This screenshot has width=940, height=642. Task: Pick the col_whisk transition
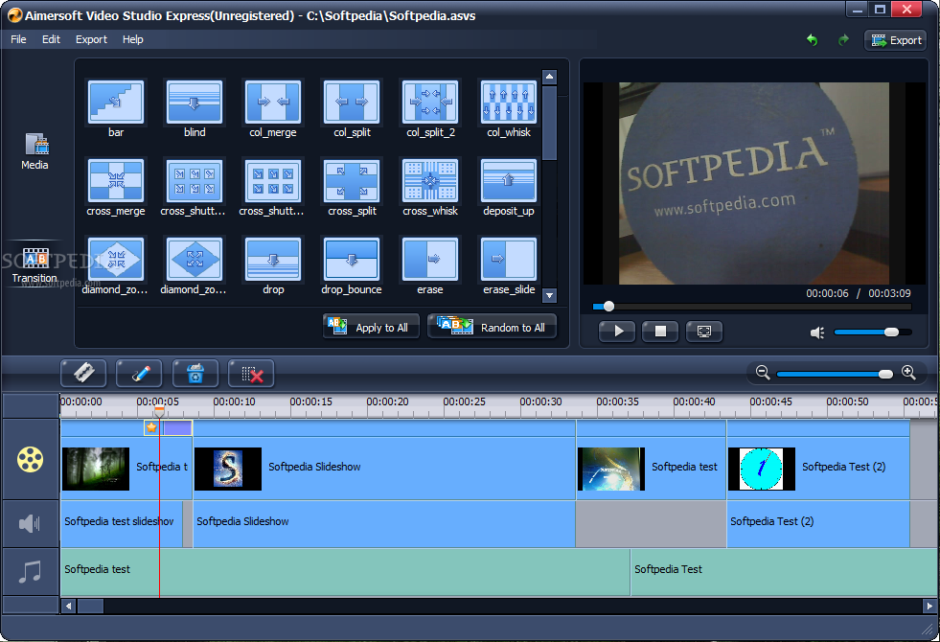(x=509, y=102)
